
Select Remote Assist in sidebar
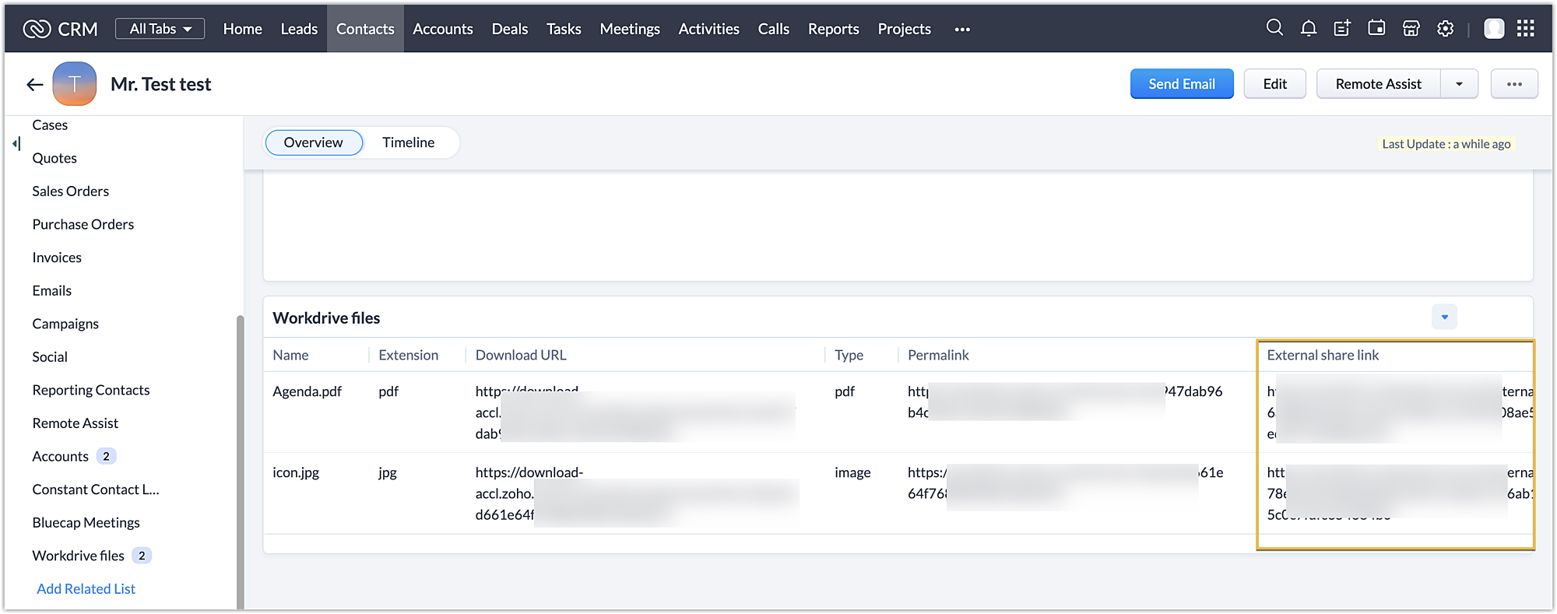tap(75, 423)
